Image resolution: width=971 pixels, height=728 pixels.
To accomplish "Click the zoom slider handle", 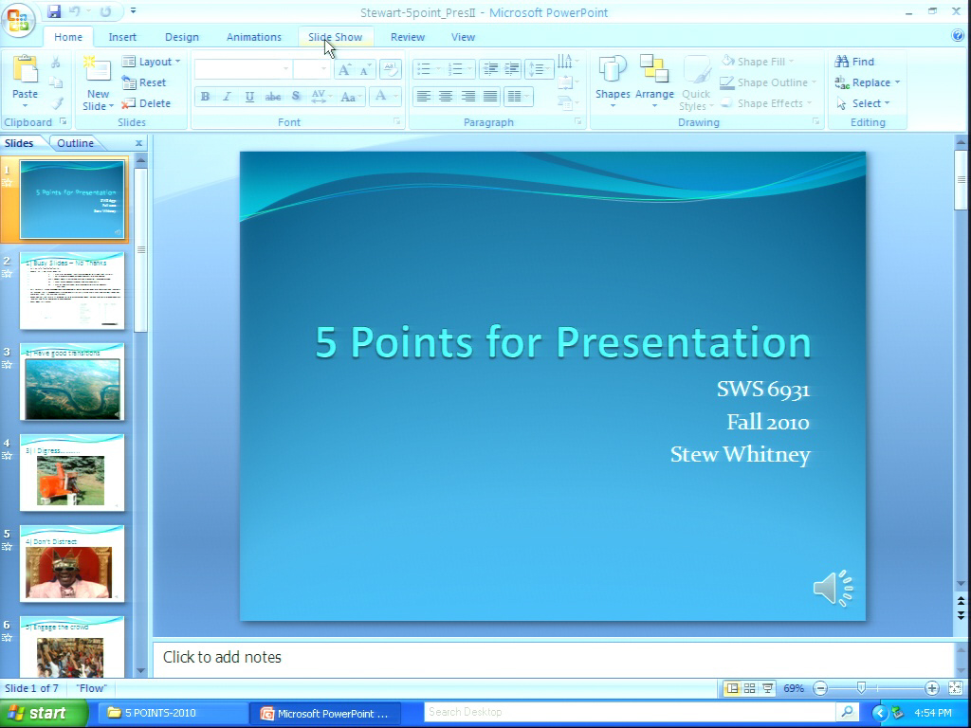I will tap(861, 688).
